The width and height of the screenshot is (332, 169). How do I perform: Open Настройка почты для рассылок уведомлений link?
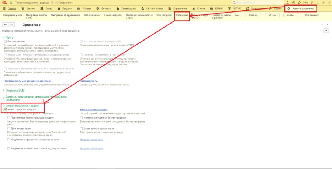(x=28, y=81)
